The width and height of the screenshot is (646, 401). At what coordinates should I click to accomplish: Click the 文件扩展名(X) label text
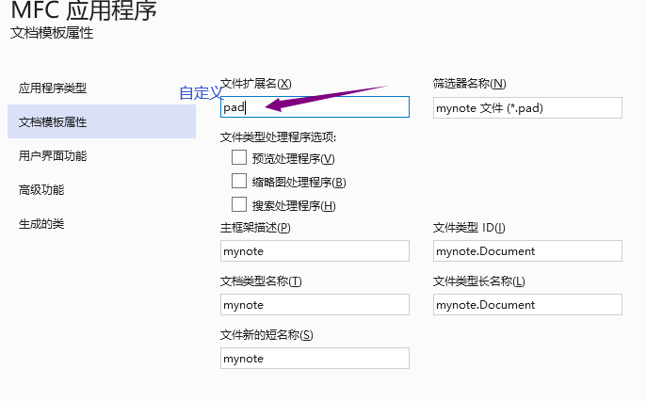[x=255, y=84]
